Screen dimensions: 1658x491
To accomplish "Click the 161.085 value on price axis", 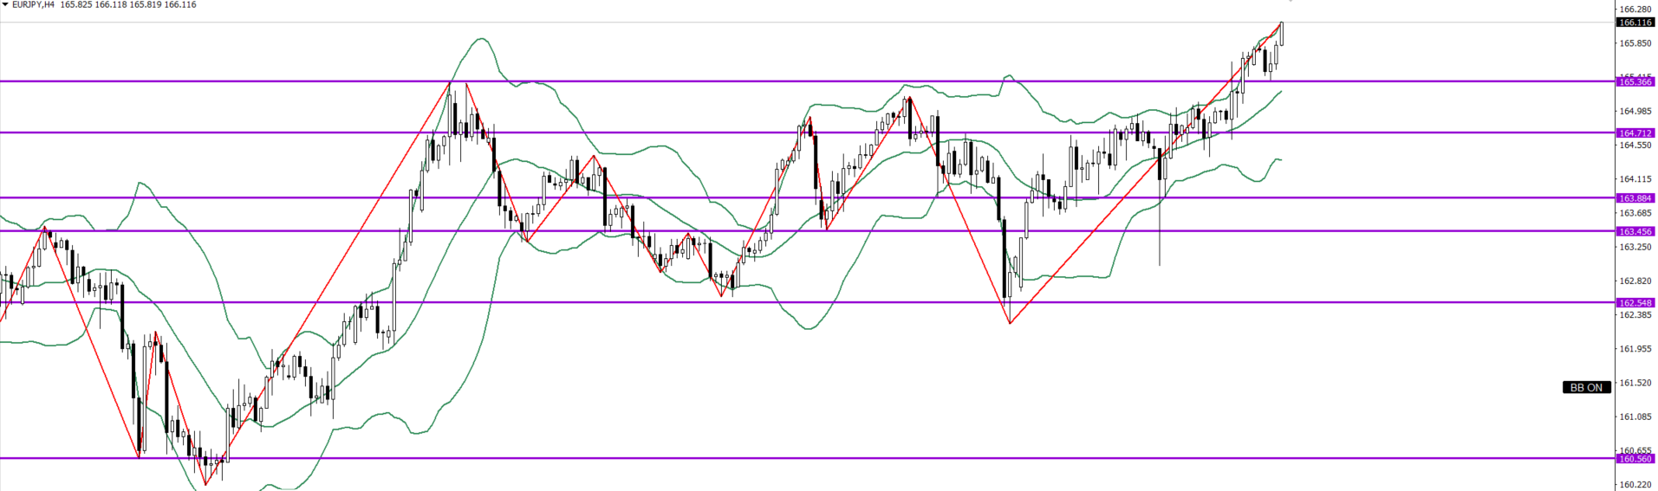I will pyautogui.click(x=1635, y=417).
